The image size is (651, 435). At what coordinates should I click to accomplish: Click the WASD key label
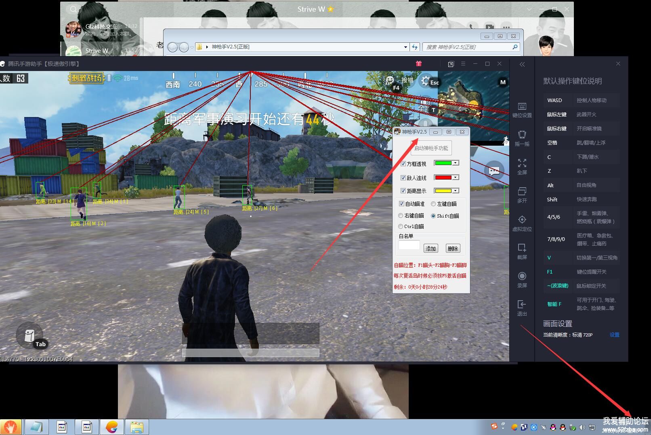pos(554,100)
